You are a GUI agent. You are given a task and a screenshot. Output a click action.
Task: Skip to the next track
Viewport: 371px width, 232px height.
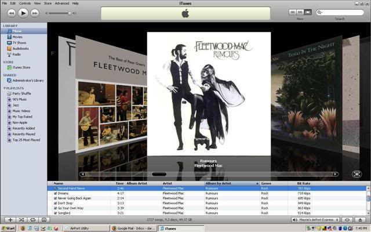(x=35, y=13)
